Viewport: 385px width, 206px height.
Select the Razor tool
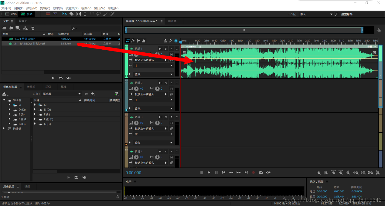(72, 14)
